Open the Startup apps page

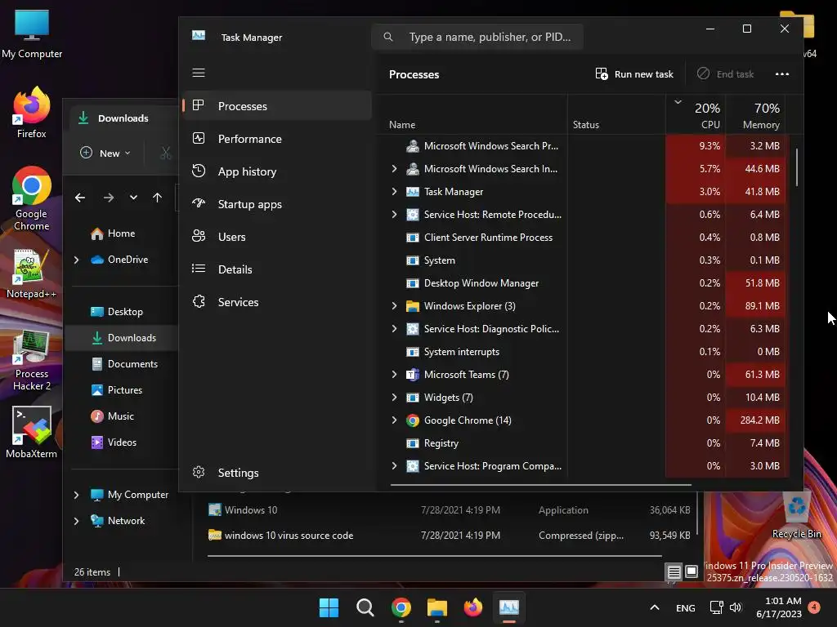[277, 204]
